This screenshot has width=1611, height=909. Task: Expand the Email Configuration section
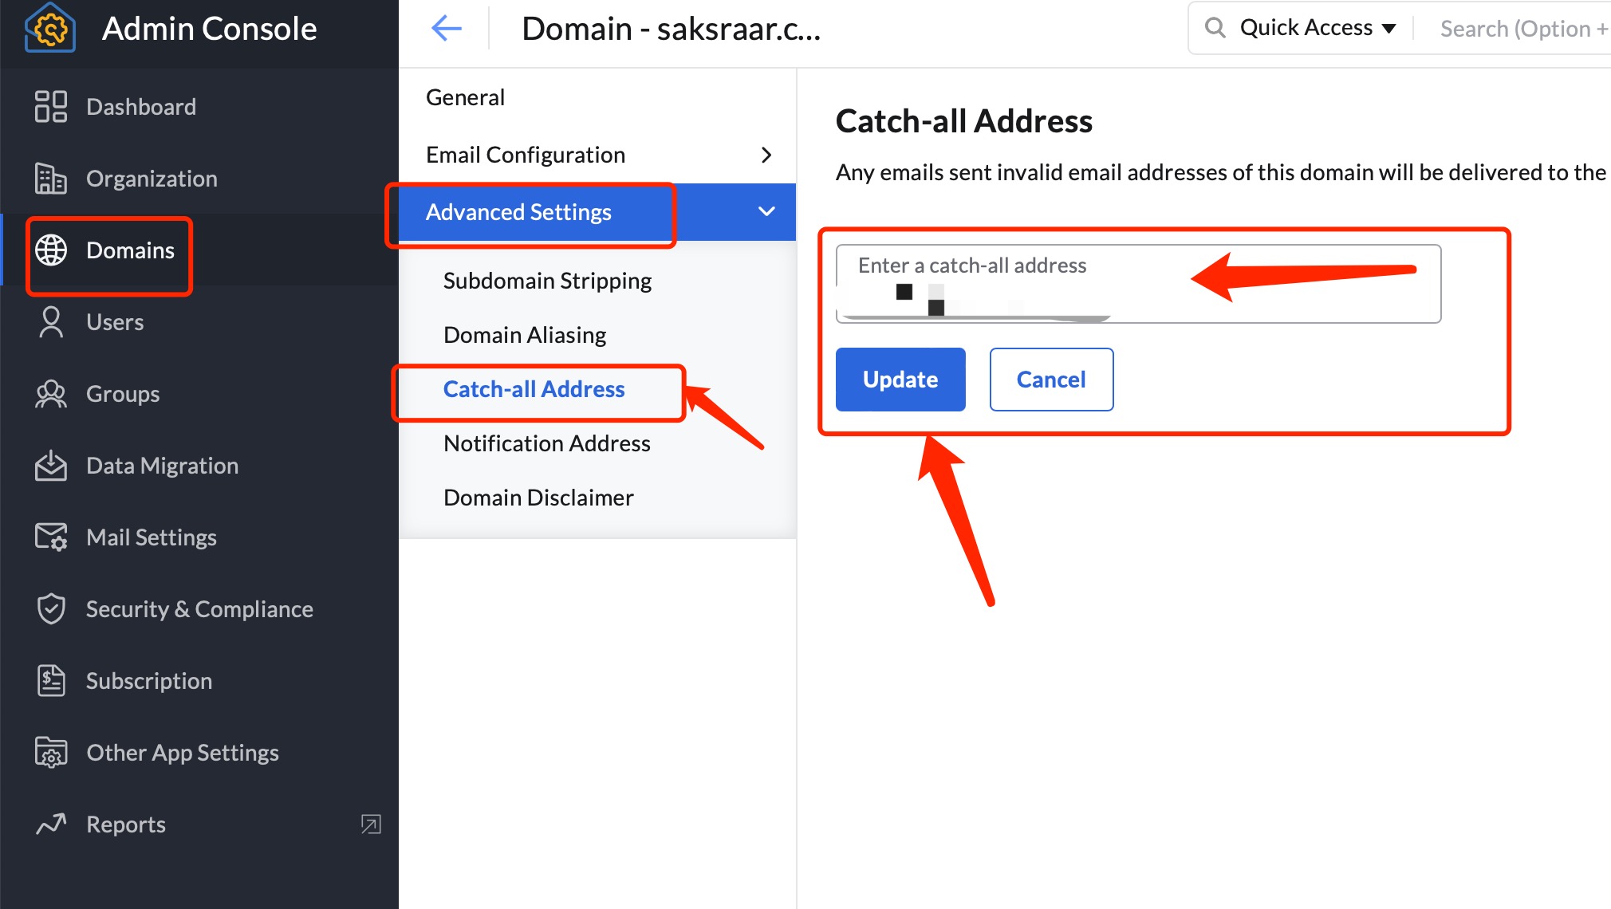click(x=766, y=154)
